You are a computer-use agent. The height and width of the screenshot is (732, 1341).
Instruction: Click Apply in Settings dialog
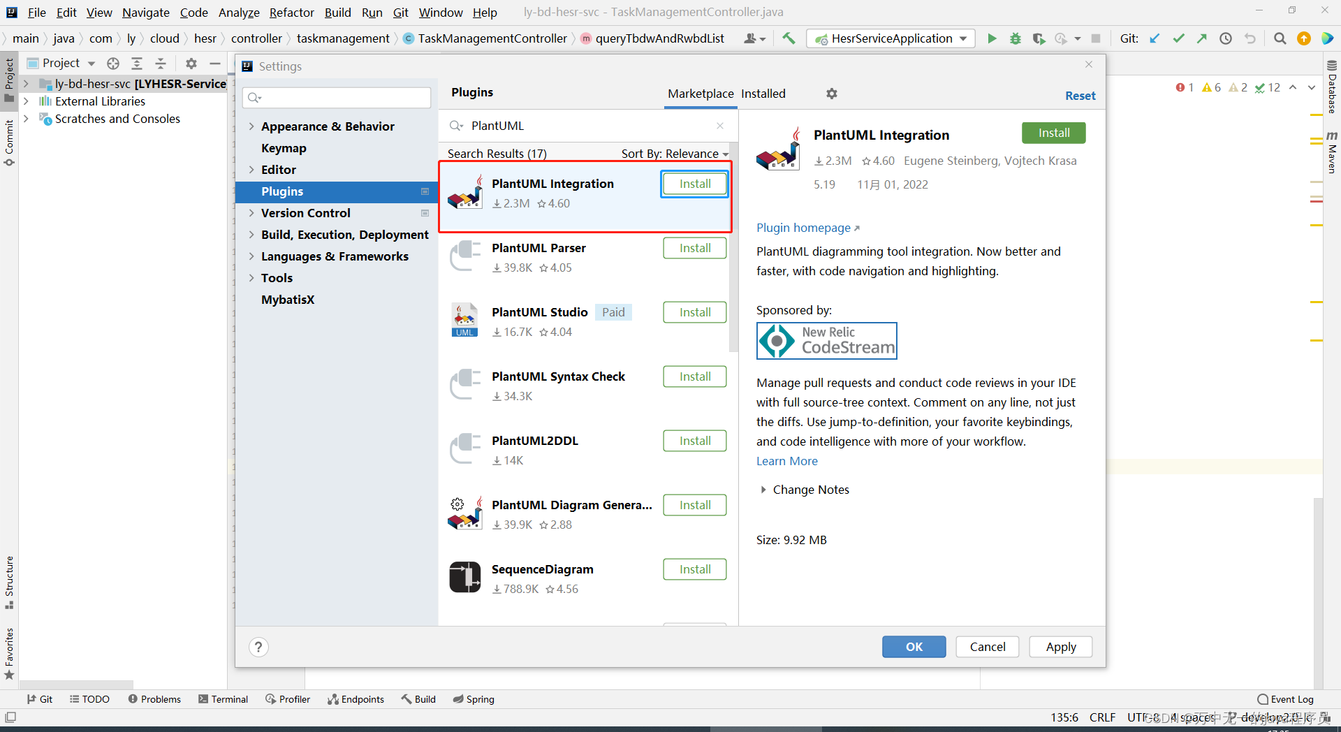(1061, 647)
